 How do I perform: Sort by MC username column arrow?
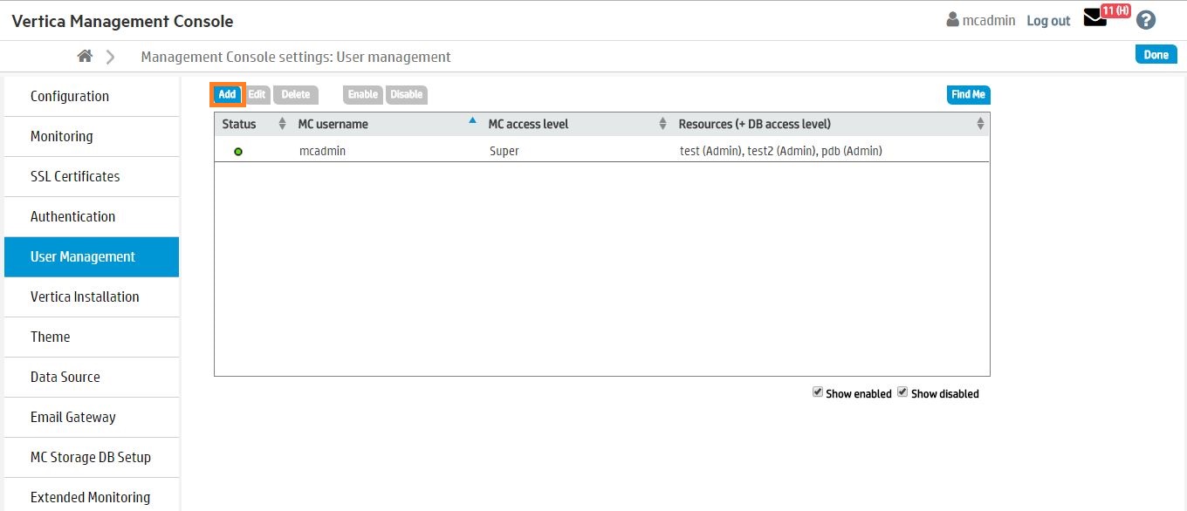pos(473,121)
